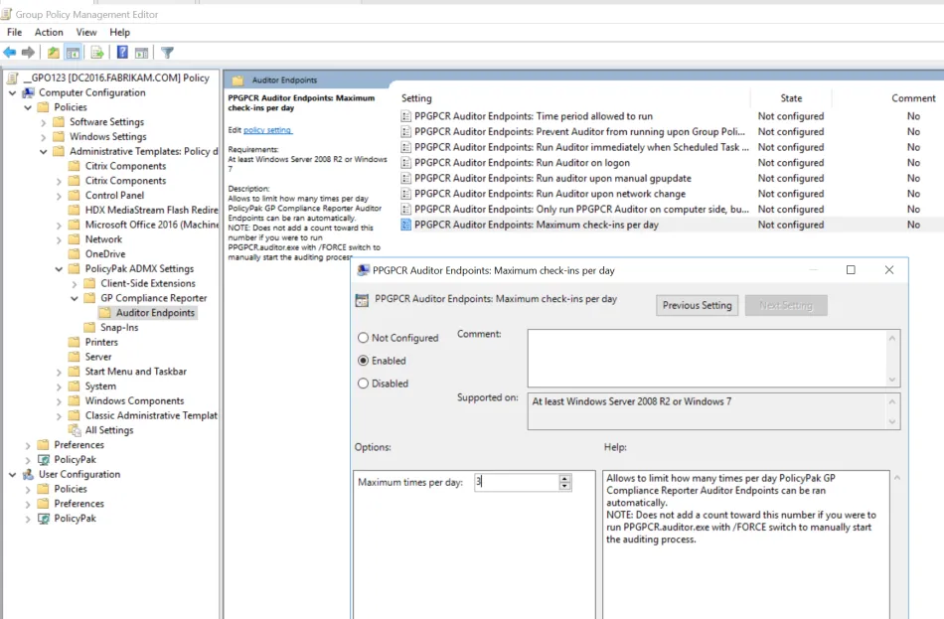Screen dimensions: 944x619
Task: Open the Action menu
Action: point(49,33)
